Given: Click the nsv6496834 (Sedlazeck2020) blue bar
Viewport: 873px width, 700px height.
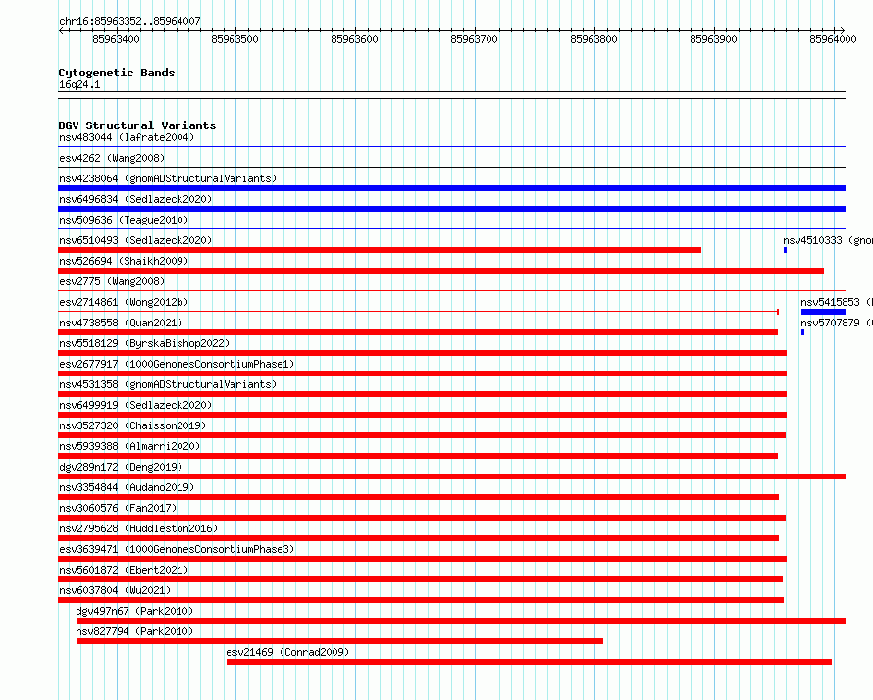Looking at the screenshot, I should click(x=451, y=209).
